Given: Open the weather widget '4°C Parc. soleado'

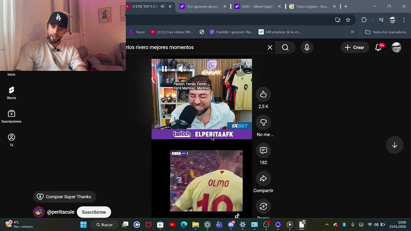Looking at the screenshot, I should pyautogui.click(x=19, y=224).
